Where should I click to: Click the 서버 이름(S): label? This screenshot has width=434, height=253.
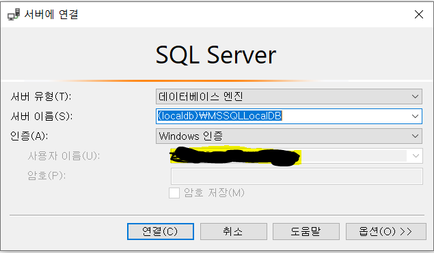click(x=42, y=117)
